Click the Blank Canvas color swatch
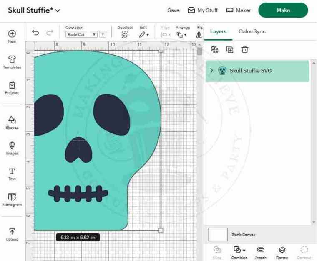Image resolution: width=317 pixels, height=261 pixels. point(218,235)
